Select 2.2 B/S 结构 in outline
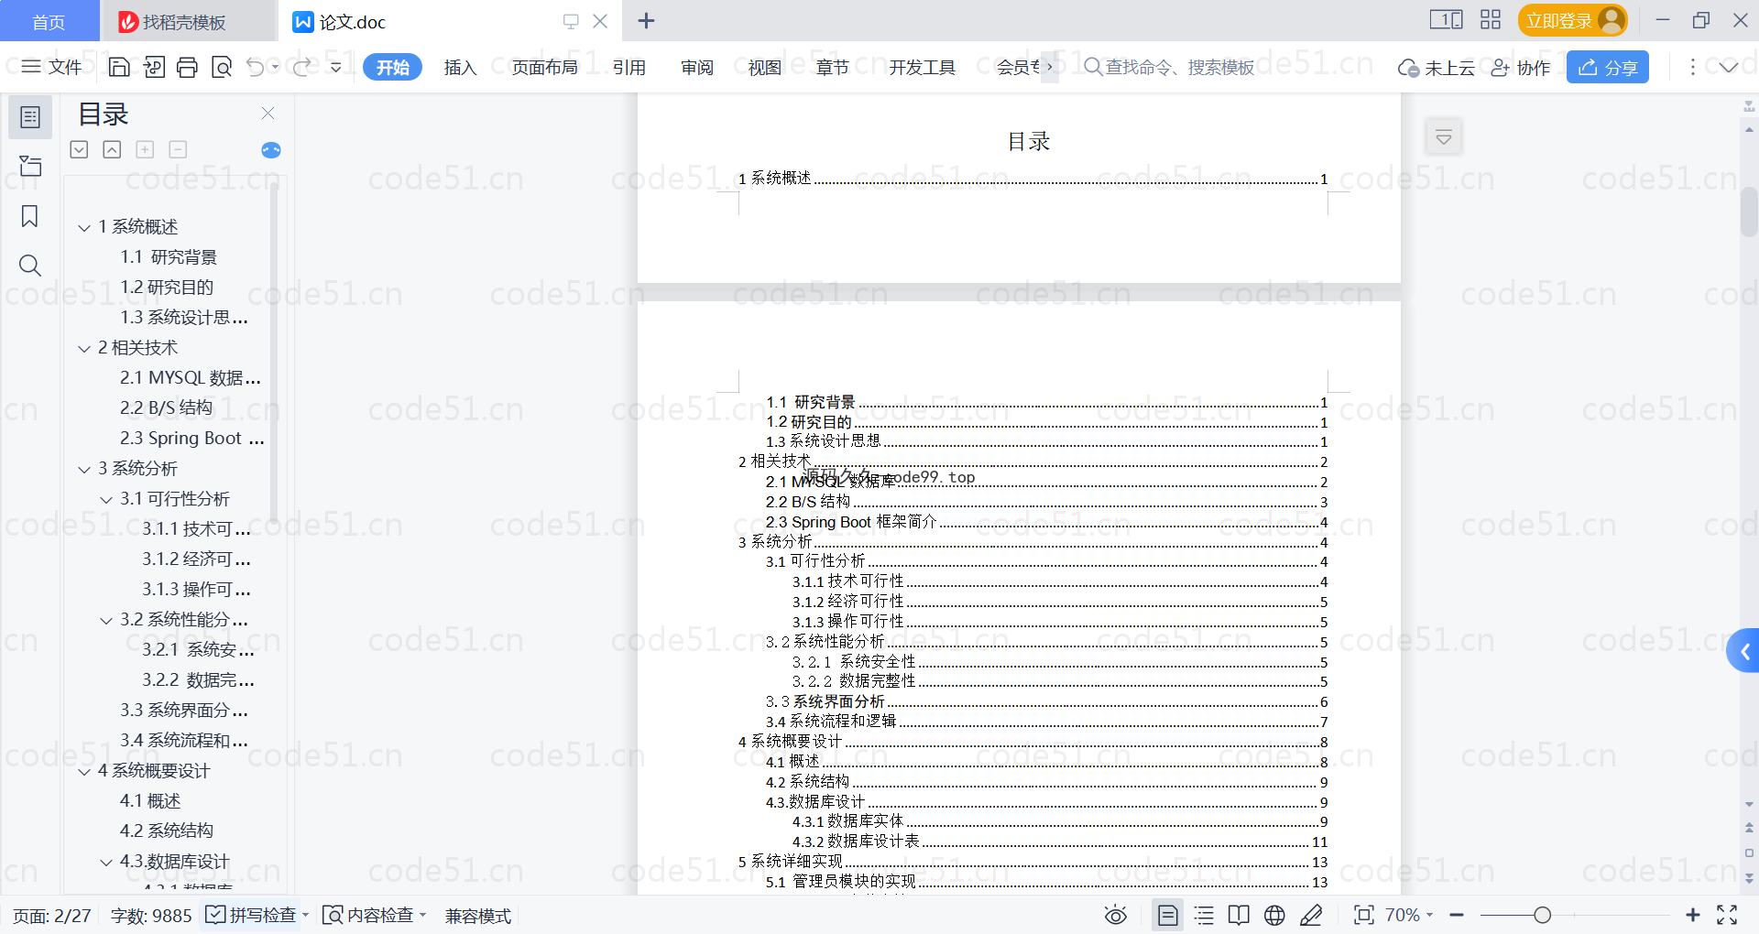The image size is (1759, 934). [x=166, y=407]
